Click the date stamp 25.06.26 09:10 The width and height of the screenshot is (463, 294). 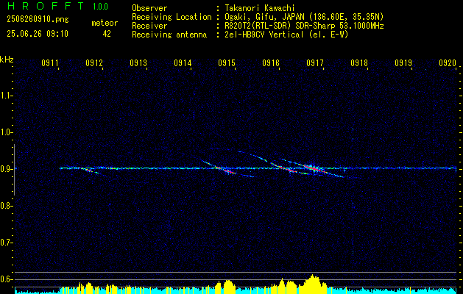point(38,34)
